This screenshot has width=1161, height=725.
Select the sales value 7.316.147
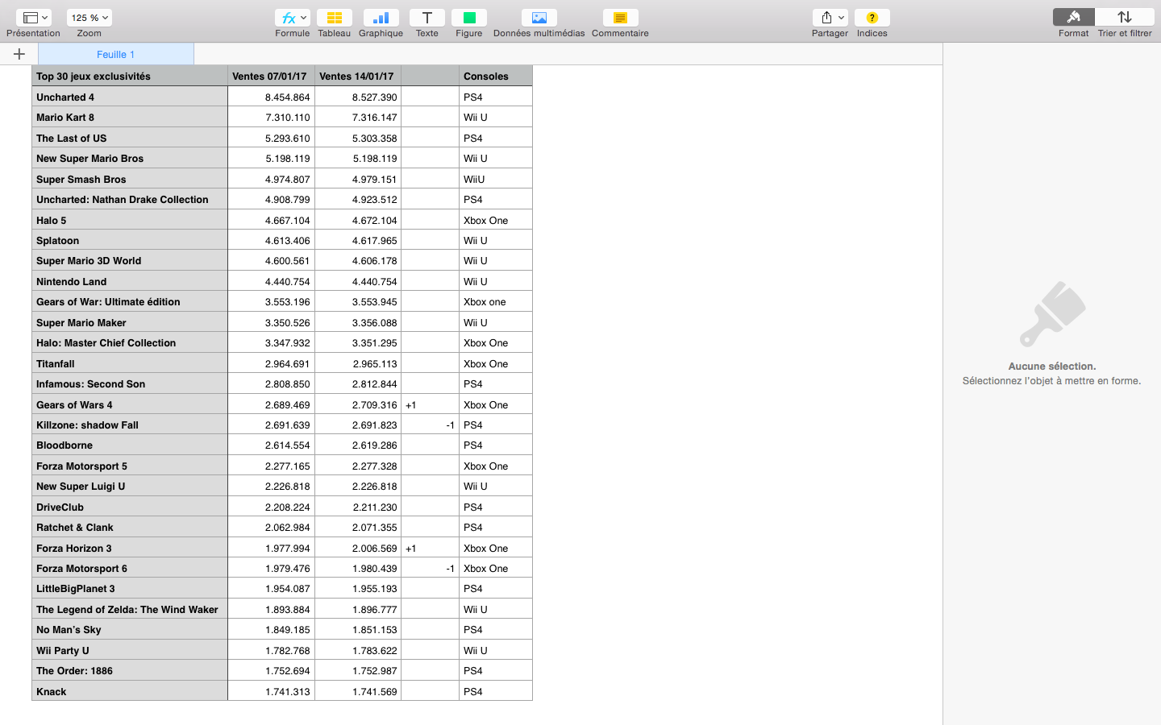click(358, 117)
